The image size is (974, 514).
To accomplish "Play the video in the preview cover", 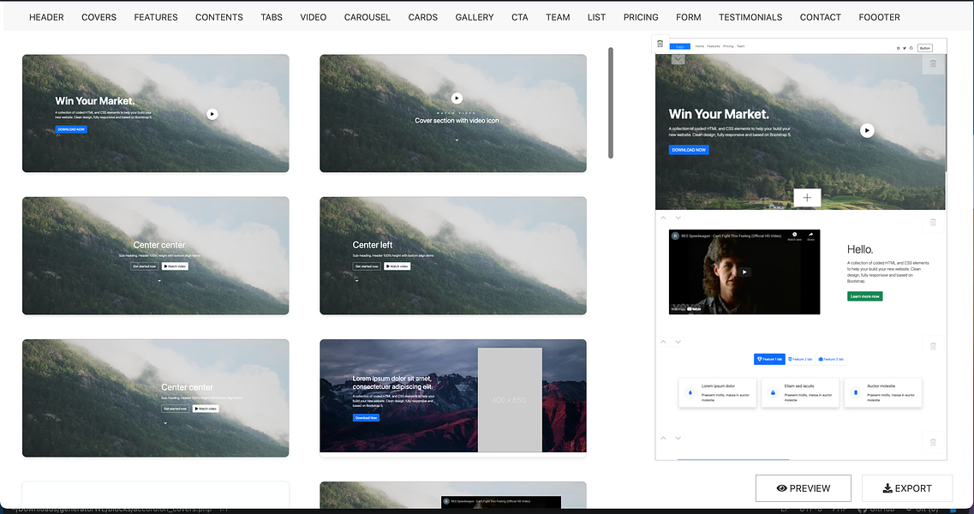I will tap(867, 130).
